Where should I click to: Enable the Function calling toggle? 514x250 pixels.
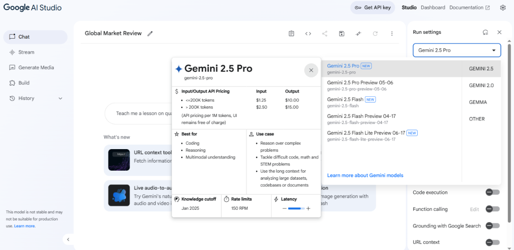(493, 209)
